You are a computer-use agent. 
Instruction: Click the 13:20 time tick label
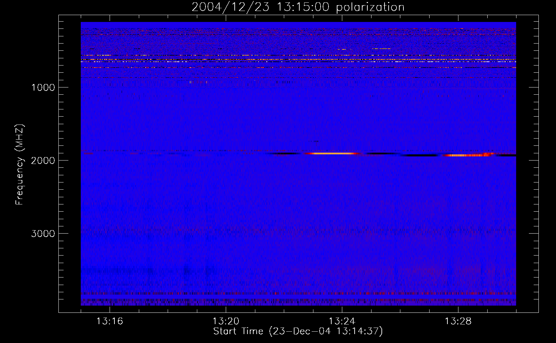pyautogui.click(x=226, y=321)
